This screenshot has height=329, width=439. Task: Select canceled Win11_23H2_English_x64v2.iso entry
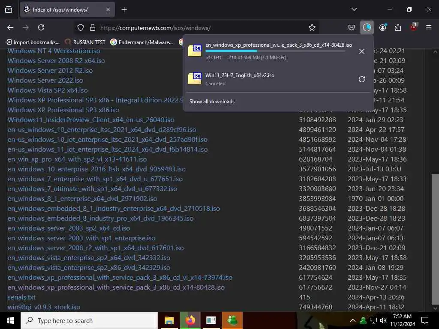(x=269, y=79)
